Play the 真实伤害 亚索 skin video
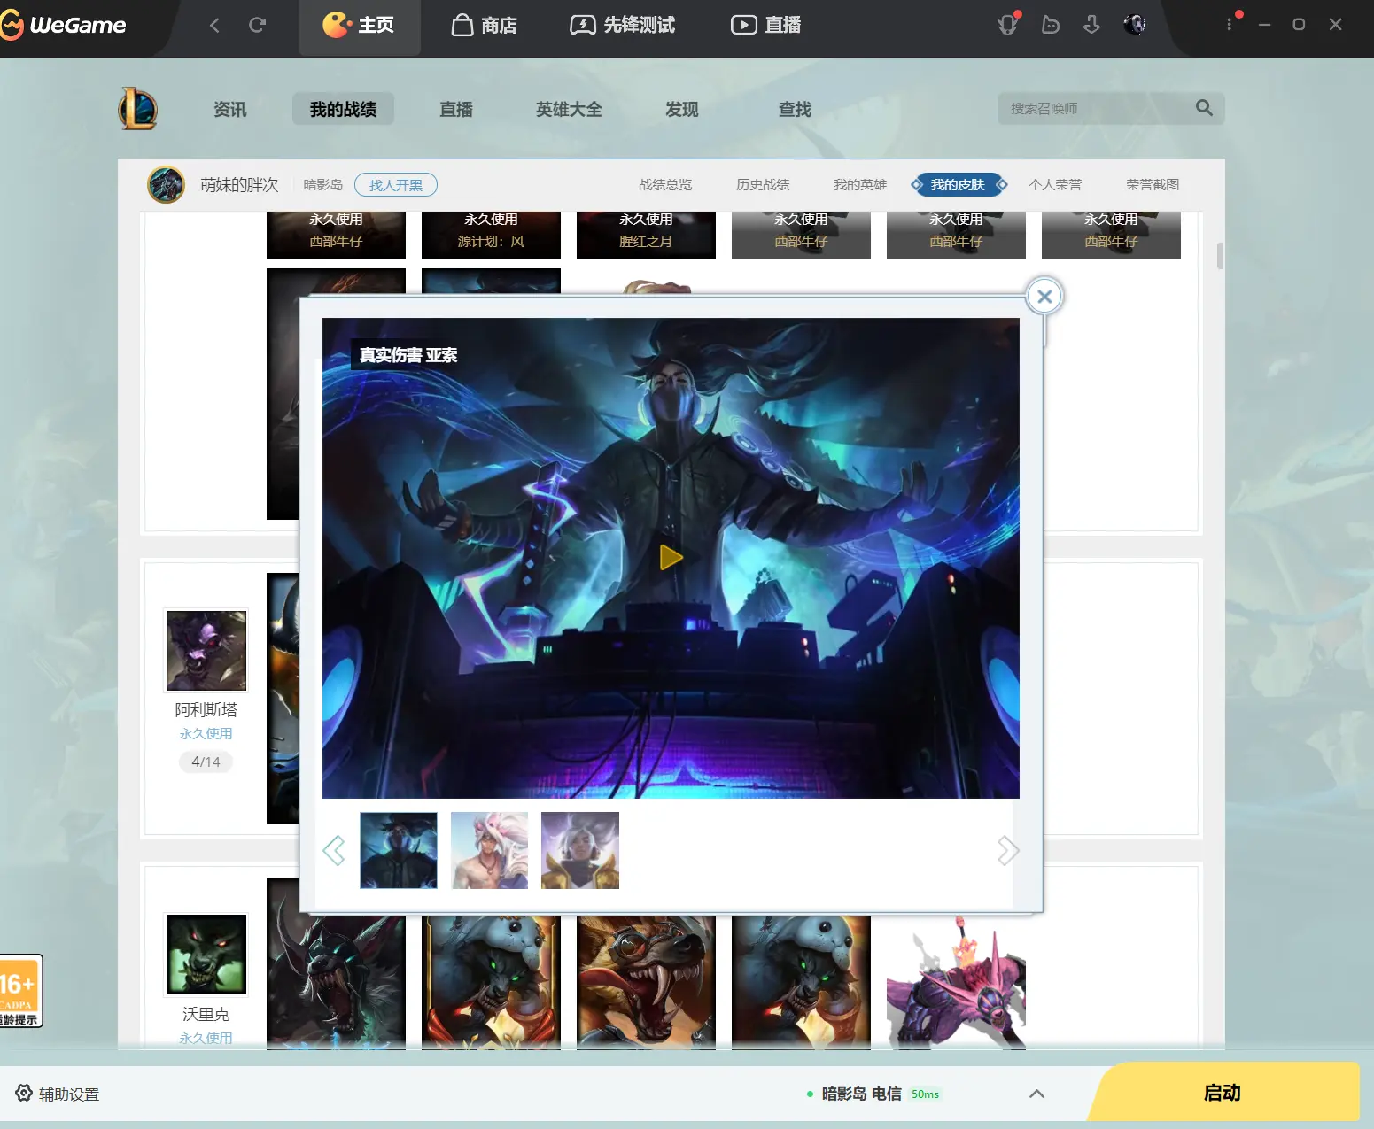 tap(671, 557)
